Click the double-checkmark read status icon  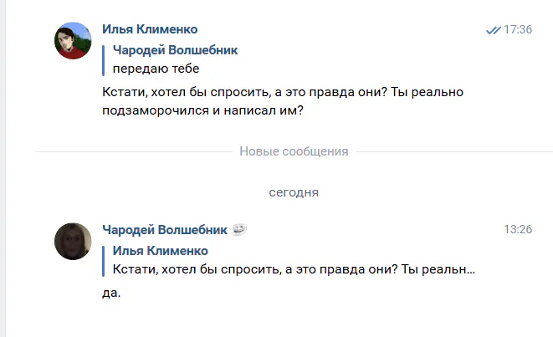click(x=493, y=30)
